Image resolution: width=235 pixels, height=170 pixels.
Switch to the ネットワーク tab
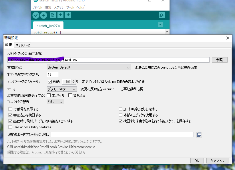(x=23, y=45)
